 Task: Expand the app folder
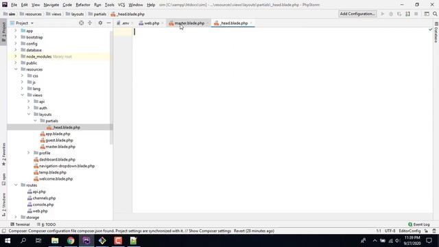pyautogui.click(x=16, y=30)
